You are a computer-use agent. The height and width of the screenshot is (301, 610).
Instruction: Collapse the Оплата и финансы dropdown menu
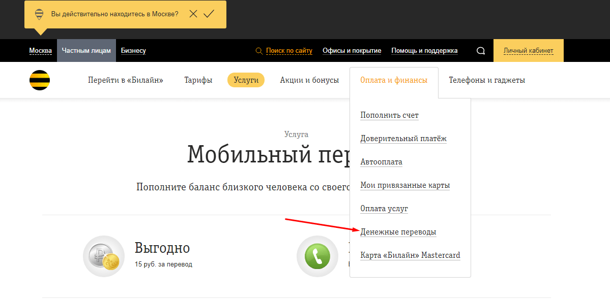point(394,80)
